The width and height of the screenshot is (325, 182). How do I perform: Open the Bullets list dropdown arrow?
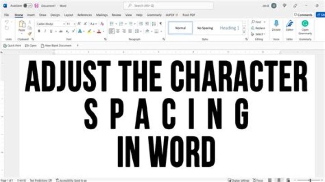pos(116,24)
